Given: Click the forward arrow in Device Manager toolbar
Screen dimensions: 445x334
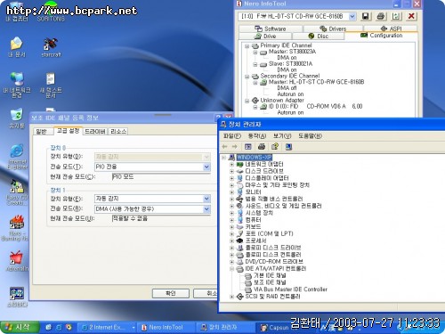Looking at the screenshot, I should (x=235, y=147).
